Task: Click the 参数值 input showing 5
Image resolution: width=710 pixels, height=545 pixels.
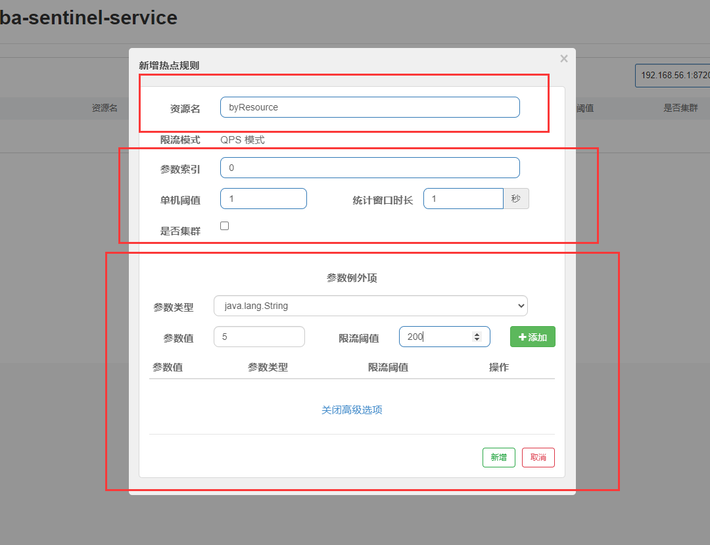Action: click(x=258, y=336)
